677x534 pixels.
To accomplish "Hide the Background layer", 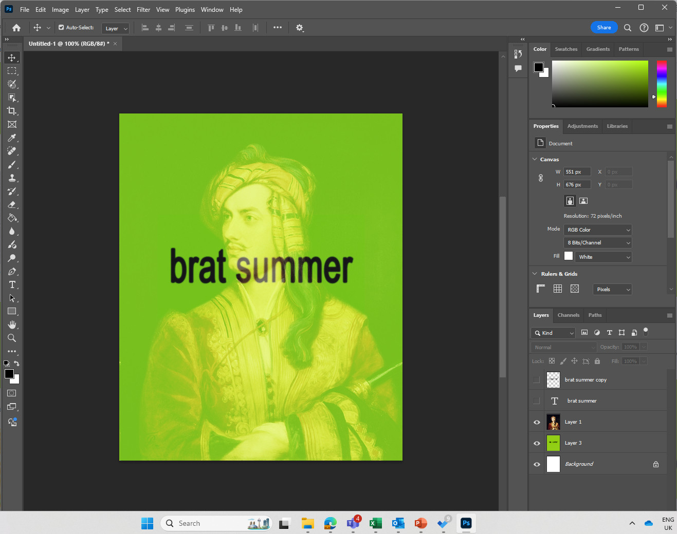I will 537,464.
